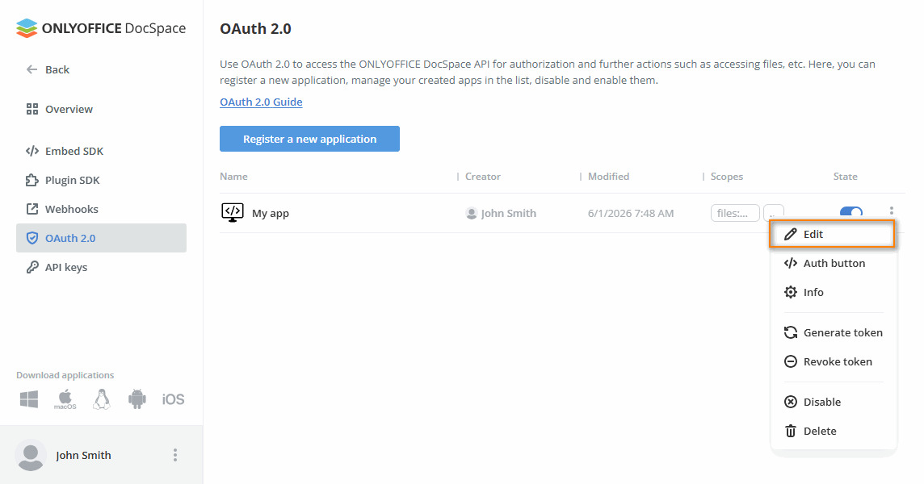Click the Overview grid icon

point(31,109)
